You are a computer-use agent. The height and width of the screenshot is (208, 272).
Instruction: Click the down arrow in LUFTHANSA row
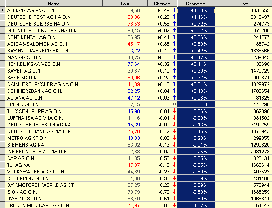(174, 118)
